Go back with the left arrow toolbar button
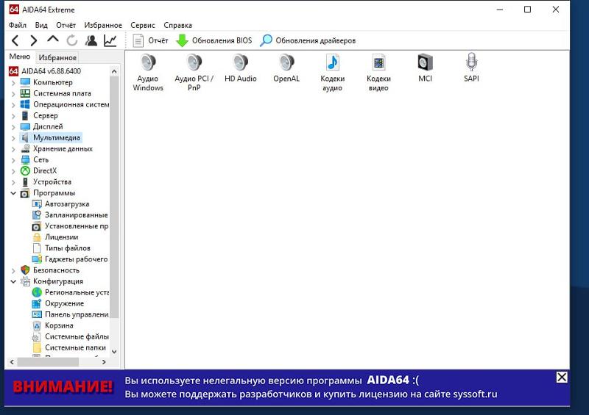This screenshot has width=589, height=415. click(15, 40)
